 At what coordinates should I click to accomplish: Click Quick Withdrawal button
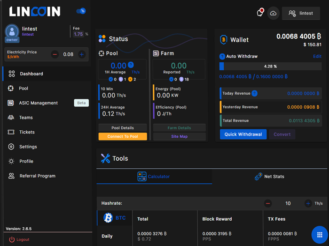click(x=243, y=134)
